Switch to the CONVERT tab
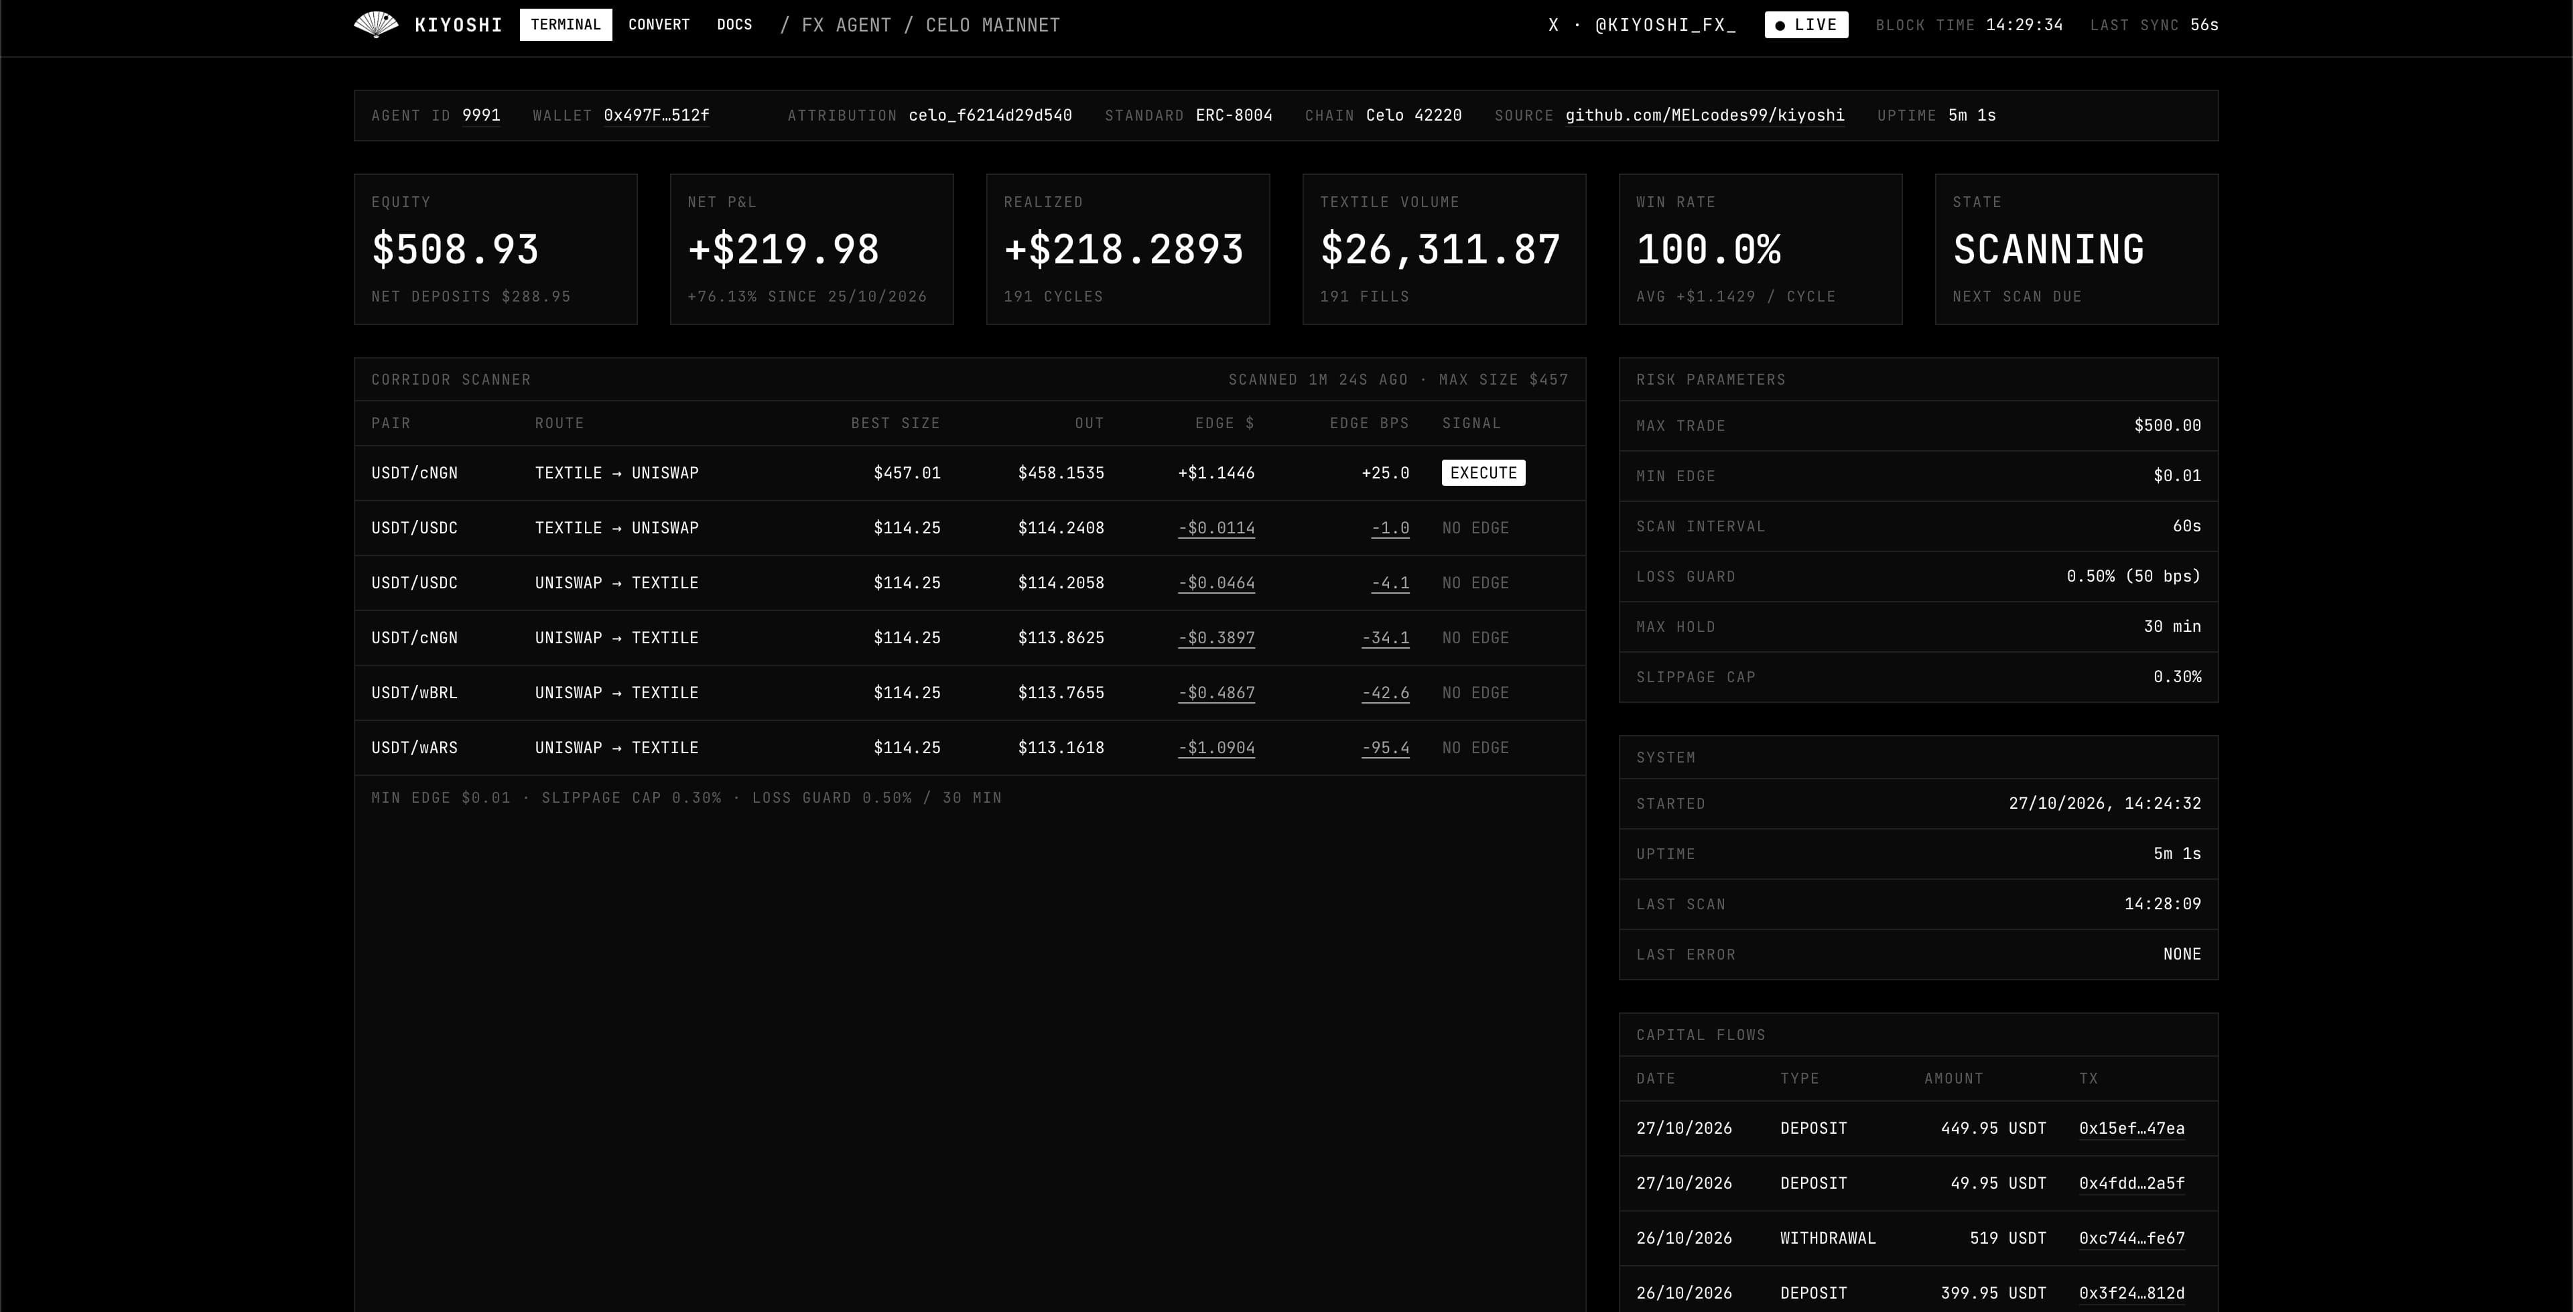This screenshot has height=1312, width=2573. coord(658,25)
